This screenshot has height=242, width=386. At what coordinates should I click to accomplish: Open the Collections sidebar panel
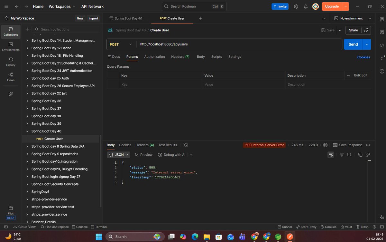tap(11, 32)
